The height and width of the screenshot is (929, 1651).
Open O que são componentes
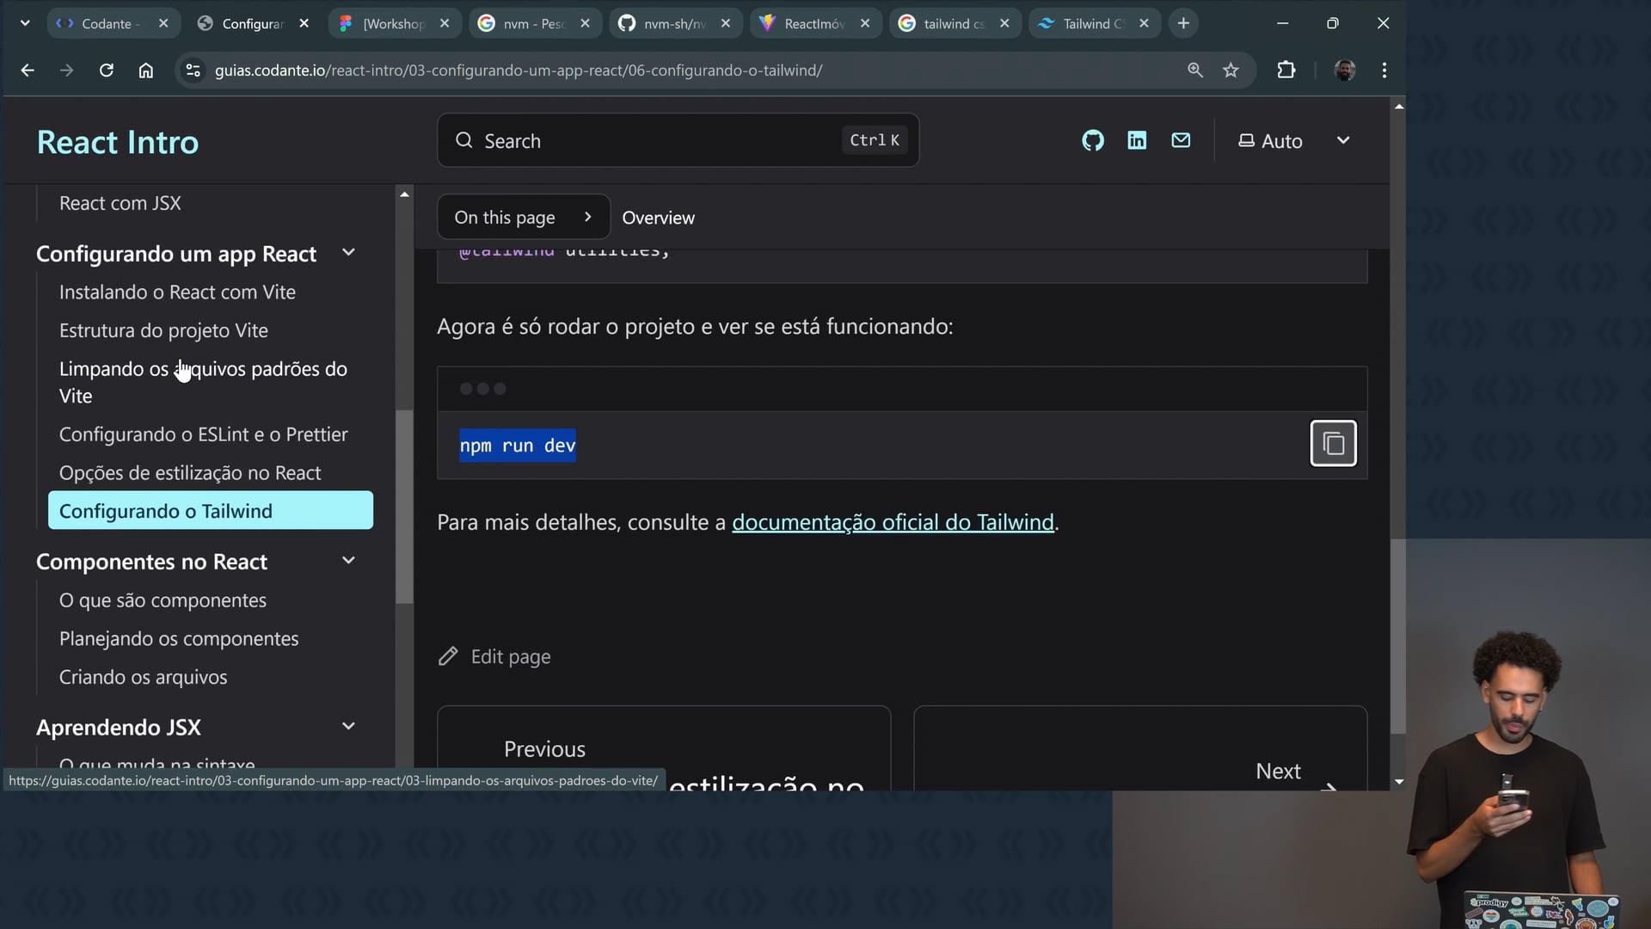tap(163, 600)
